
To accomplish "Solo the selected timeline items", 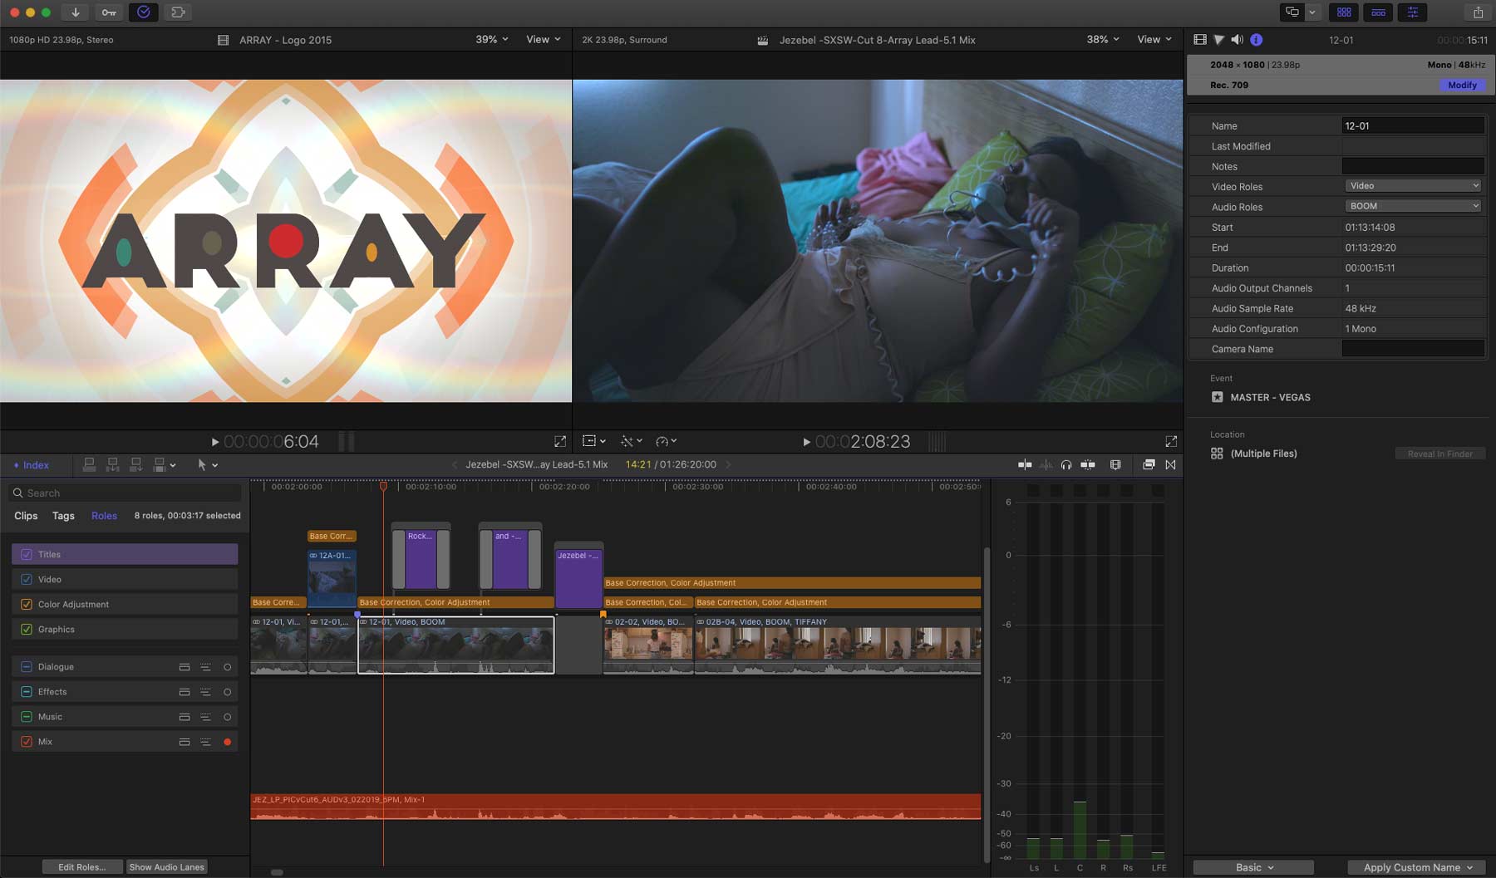I will tap(1066, 465).
